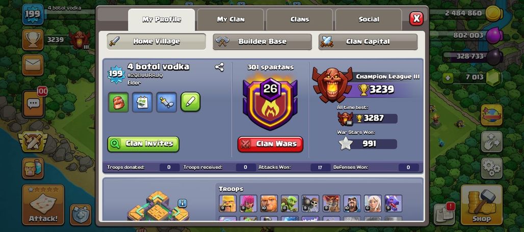524x232 pixels.
Task: Open the calendar label icon
Action: tap(142, 102)
